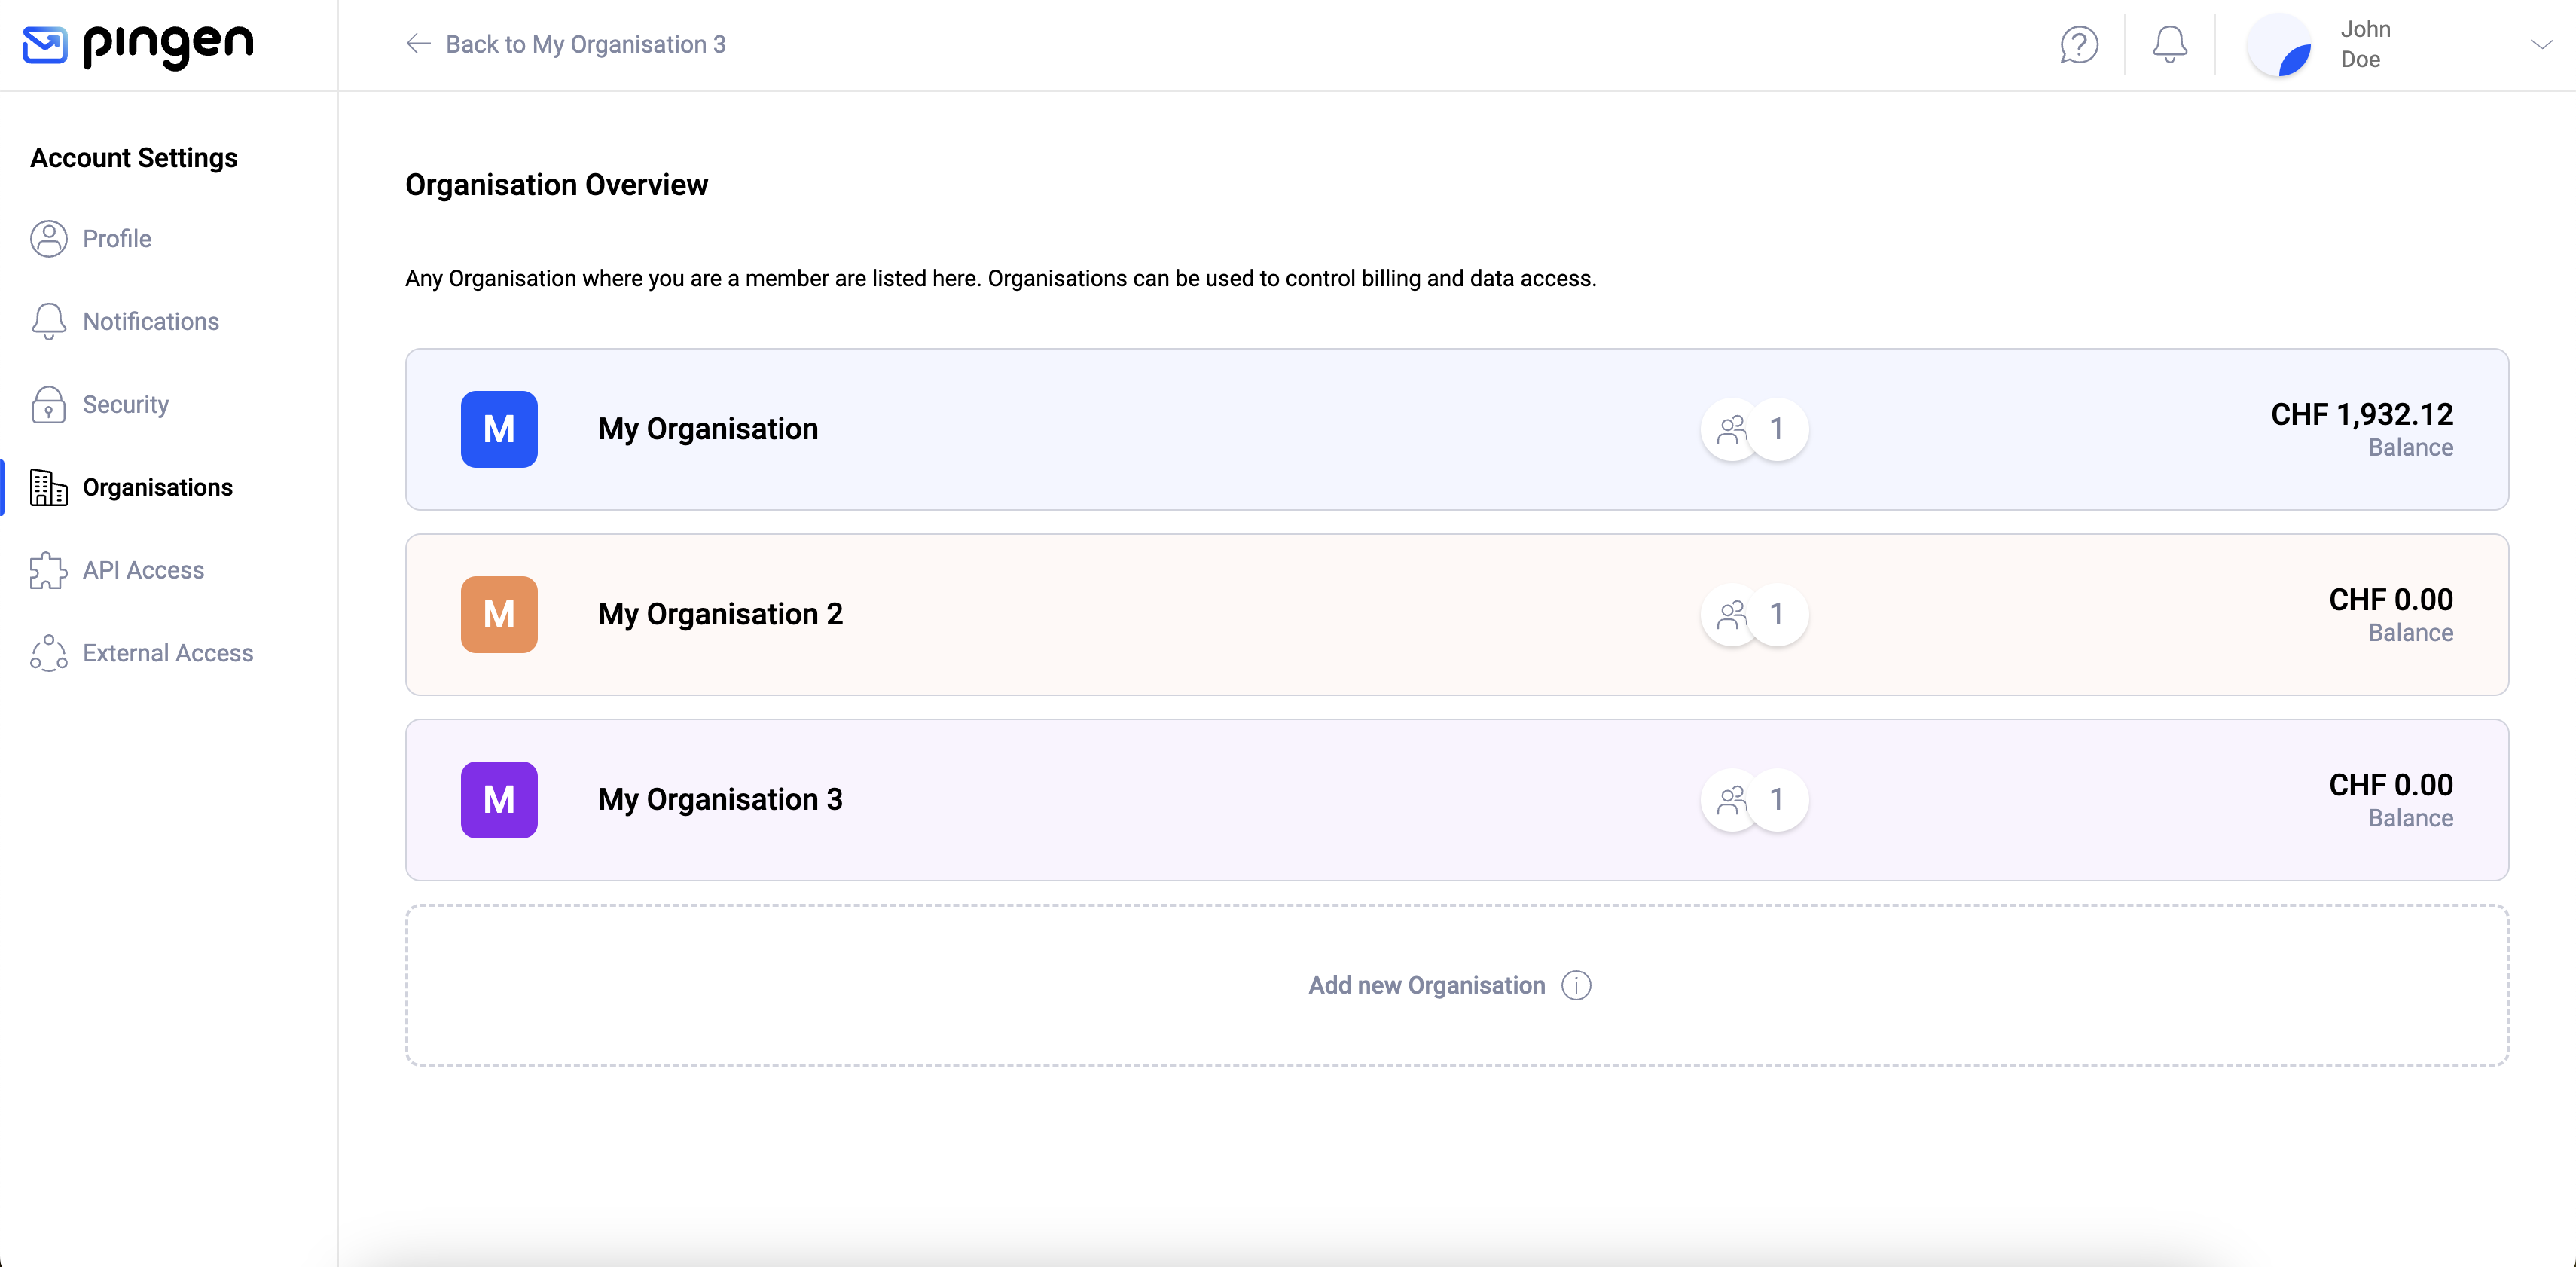Viewport: 2576px width, 1267px height.
Task: Click the Notifications bell sidebar icon
Action: (48, 322)
